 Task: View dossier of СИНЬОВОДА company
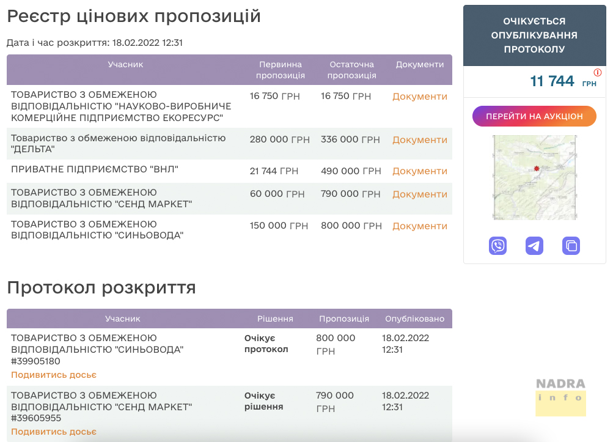coord(54,375)
